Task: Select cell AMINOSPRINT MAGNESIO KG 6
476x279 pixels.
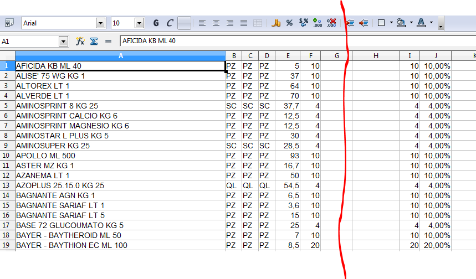Action: pos(120,126)
